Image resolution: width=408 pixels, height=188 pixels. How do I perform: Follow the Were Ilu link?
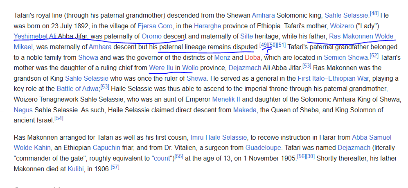pyautogui.click(x=161, y=68)
